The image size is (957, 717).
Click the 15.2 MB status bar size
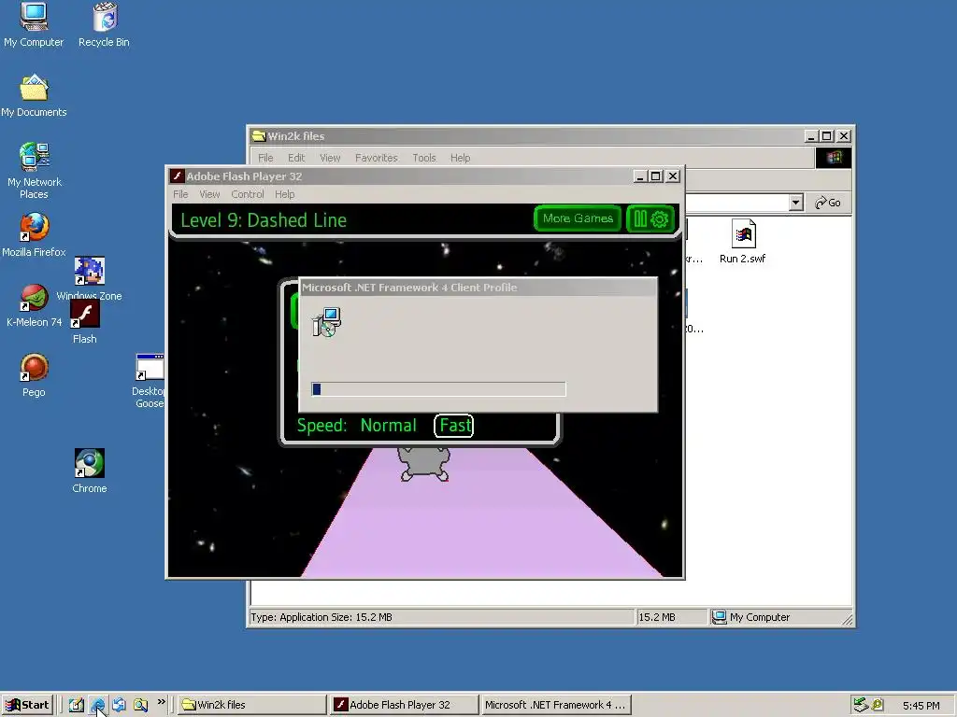[657, 617]
